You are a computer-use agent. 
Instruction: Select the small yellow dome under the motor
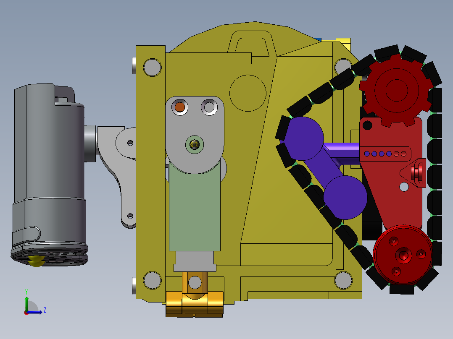tap(36, 261)
